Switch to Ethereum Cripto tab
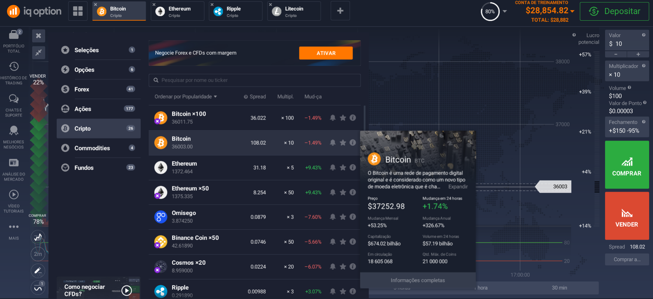The image size is (653, 299). (x=178, y=11)
